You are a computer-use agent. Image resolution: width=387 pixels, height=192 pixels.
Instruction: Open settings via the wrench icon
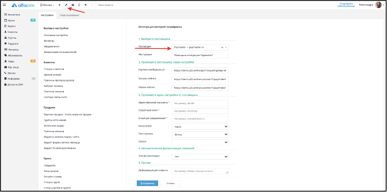(66, 5)
